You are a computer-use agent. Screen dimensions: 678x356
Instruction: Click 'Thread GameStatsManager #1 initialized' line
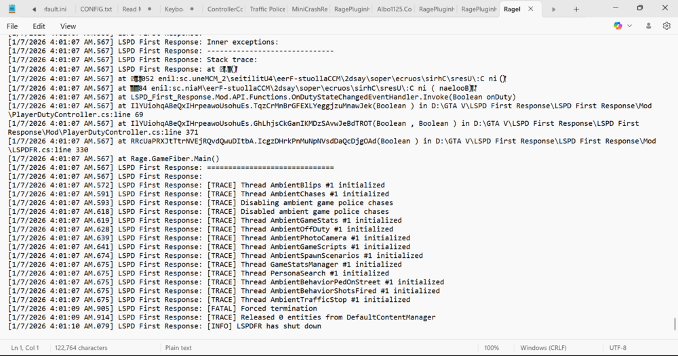(205, 265)
